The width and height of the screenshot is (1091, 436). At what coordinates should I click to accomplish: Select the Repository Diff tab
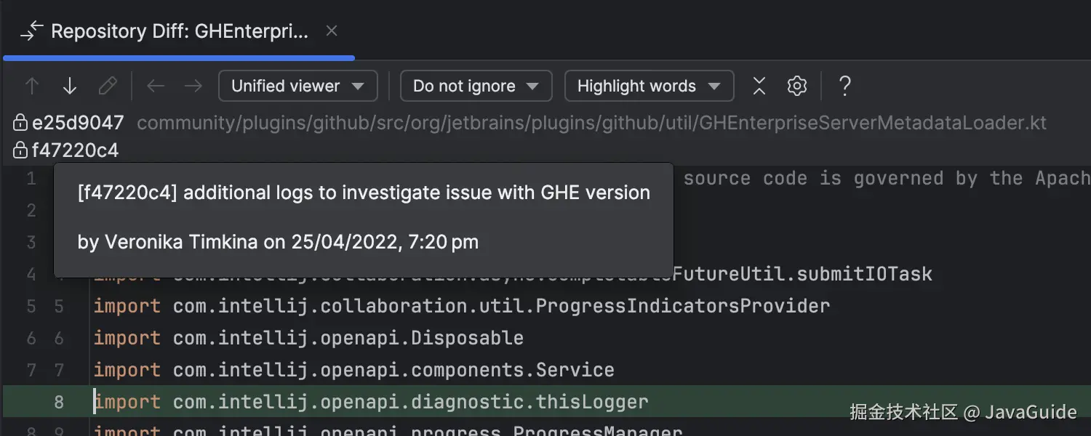(x=178, y=31)
